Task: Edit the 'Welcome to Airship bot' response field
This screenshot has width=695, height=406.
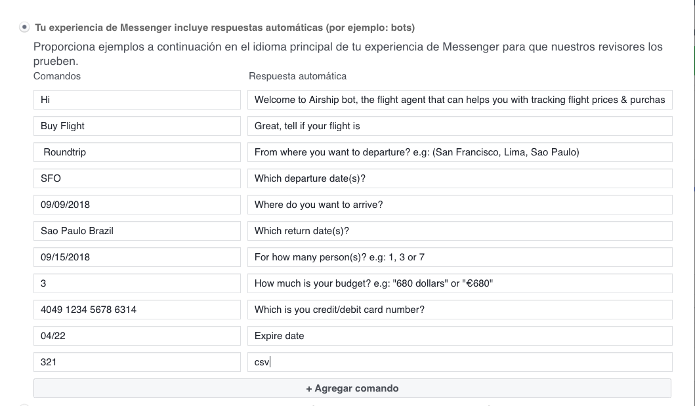Action: click(x=459, y=100)
